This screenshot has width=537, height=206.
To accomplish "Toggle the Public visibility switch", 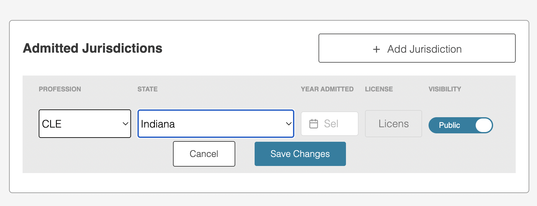I will tap(461, 125).
